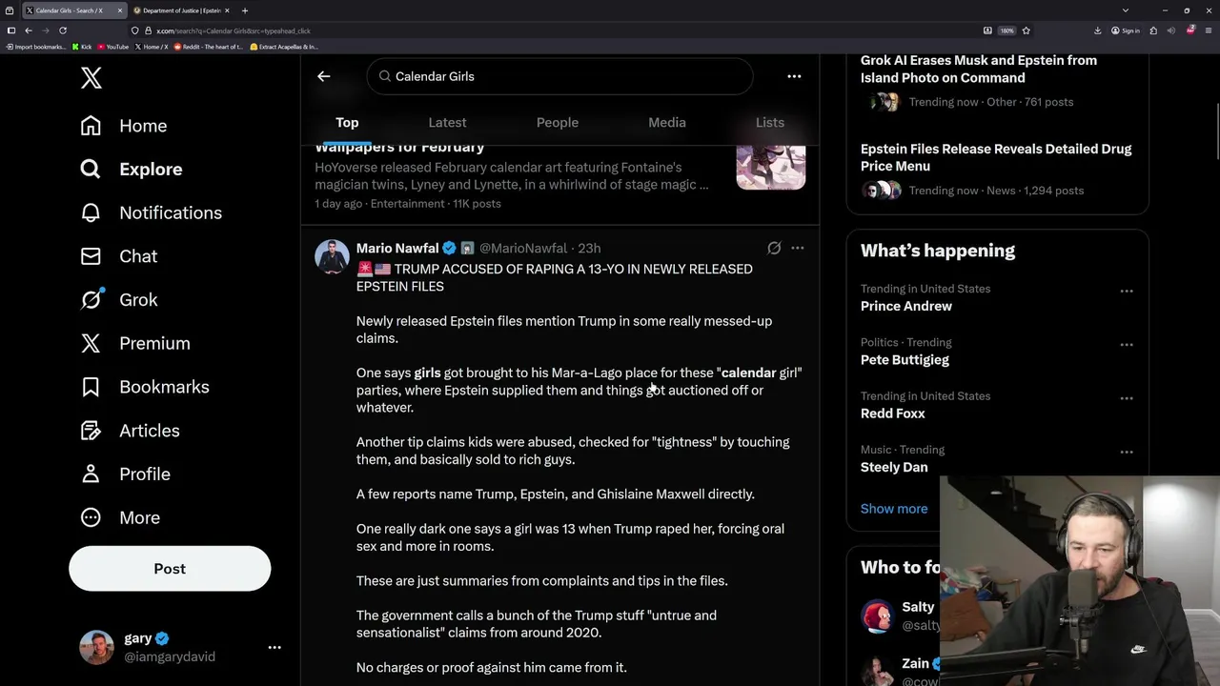Open Grok from the sidebar

pos(119,300)
